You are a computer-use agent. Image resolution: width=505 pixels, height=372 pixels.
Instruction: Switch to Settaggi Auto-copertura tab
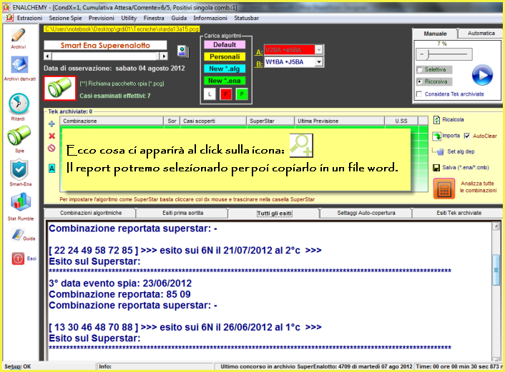coord(366,213)
